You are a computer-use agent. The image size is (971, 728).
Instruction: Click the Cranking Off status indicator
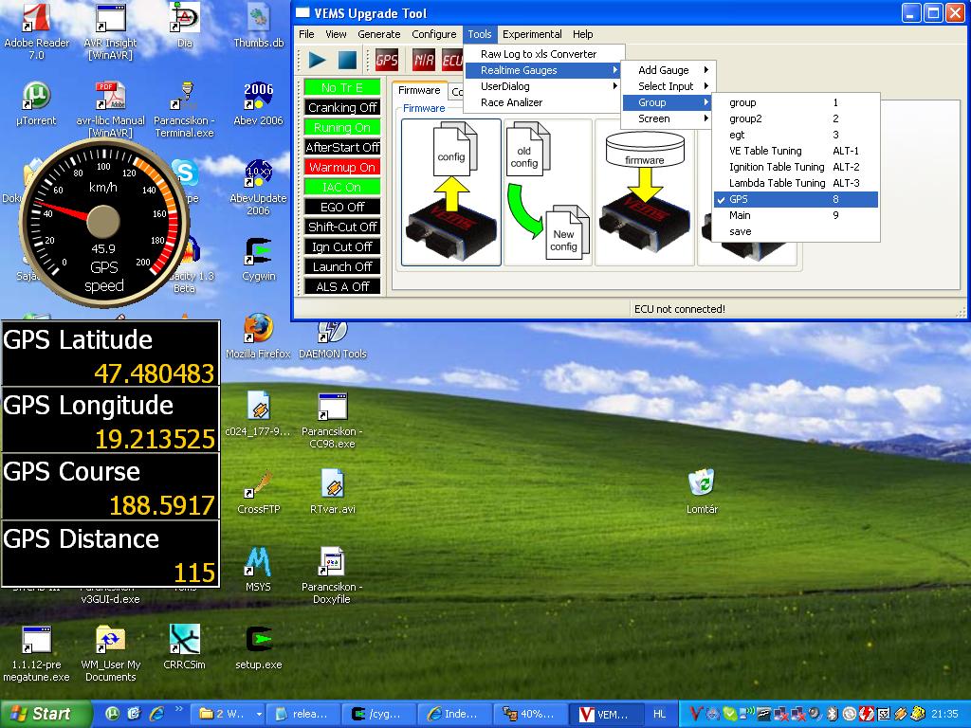point(341,107)
